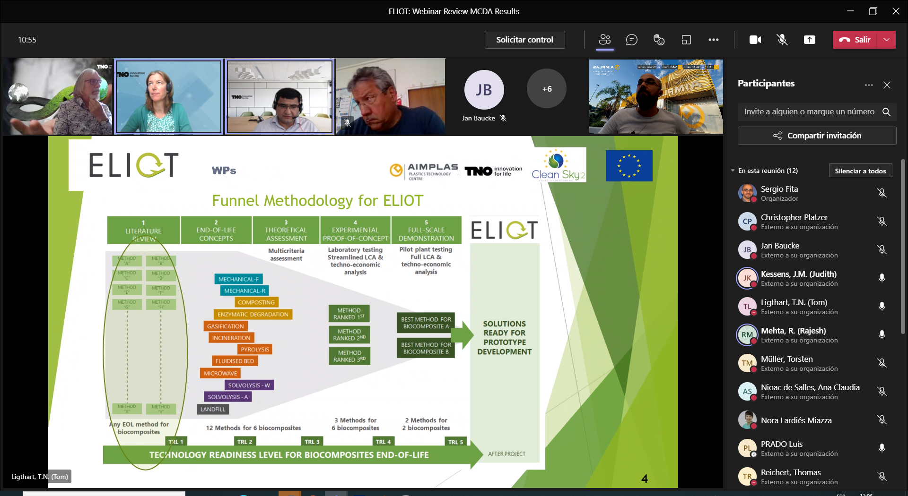Open the meeting chat icon
The image size is (908, 496).
coord(632,40)
